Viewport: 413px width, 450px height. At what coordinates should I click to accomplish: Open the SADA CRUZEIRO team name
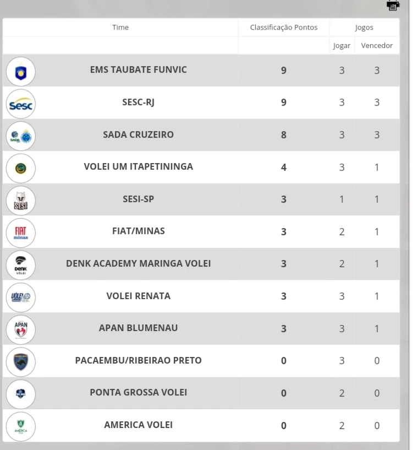(x=139, y=134)
